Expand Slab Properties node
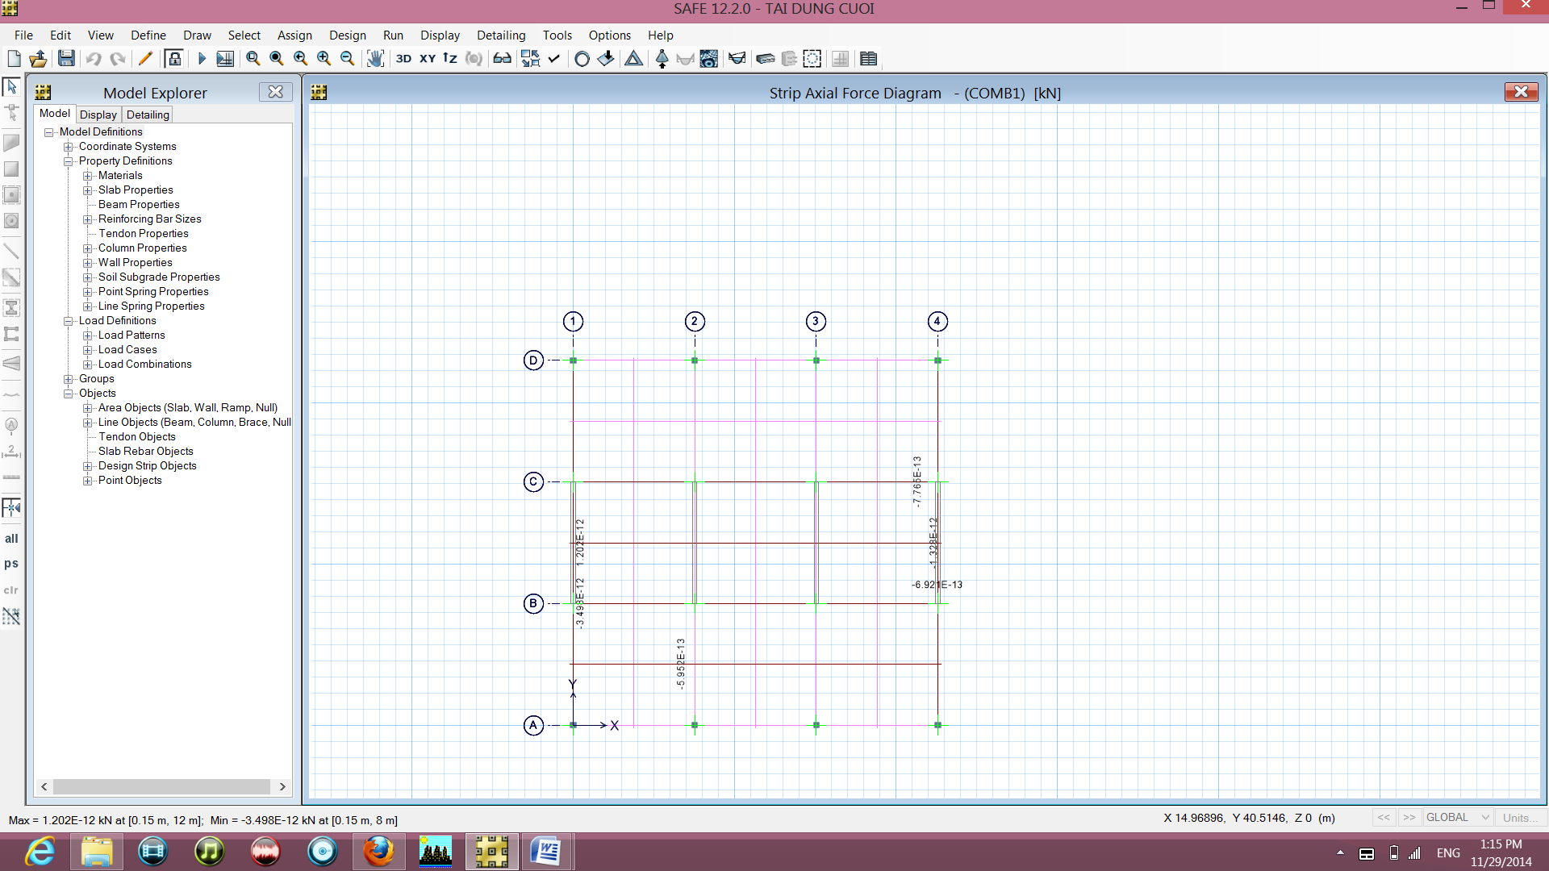The height and width of the screenshot is (871, 1549). coord(88,190)
